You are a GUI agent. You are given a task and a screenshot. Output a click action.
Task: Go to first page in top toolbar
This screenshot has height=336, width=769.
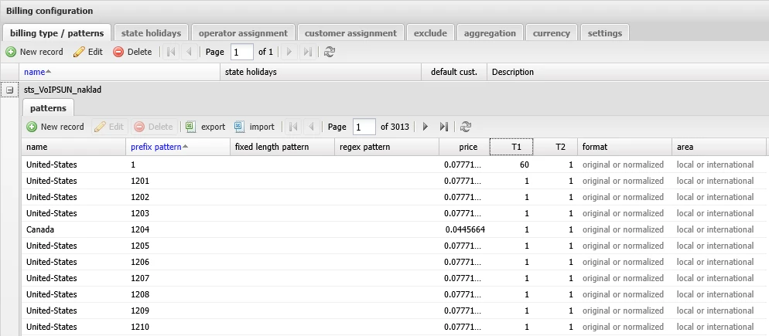click(171, 52)
